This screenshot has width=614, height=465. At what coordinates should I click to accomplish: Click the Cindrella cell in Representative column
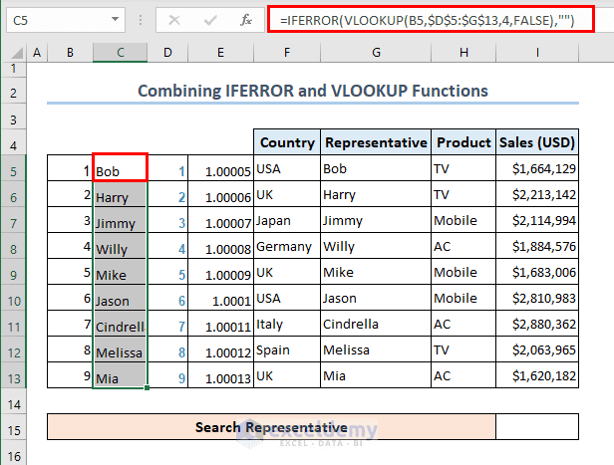tap(376, 324)
